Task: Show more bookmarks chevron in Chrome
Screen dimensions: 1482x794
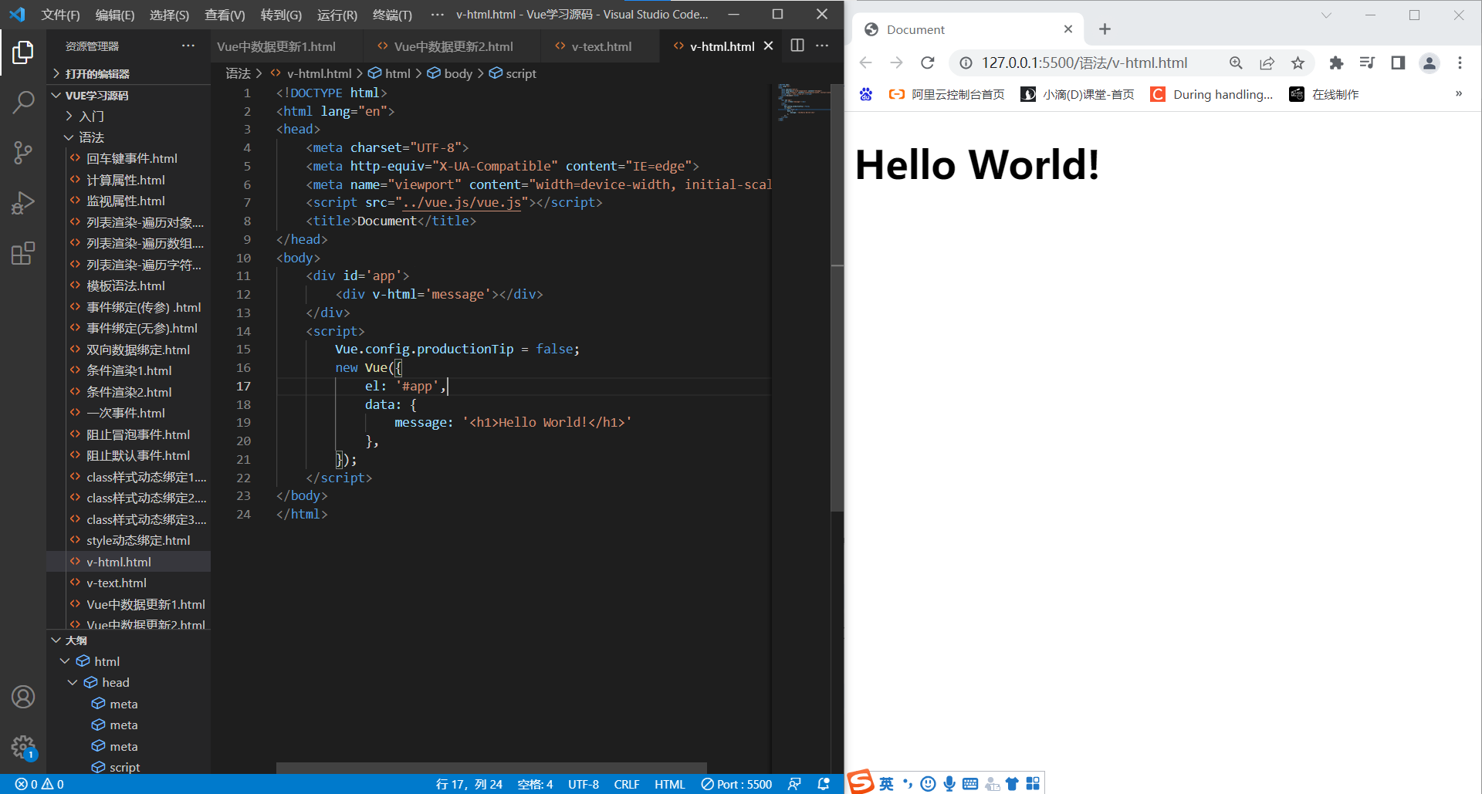Action: tap(1458, 94)
